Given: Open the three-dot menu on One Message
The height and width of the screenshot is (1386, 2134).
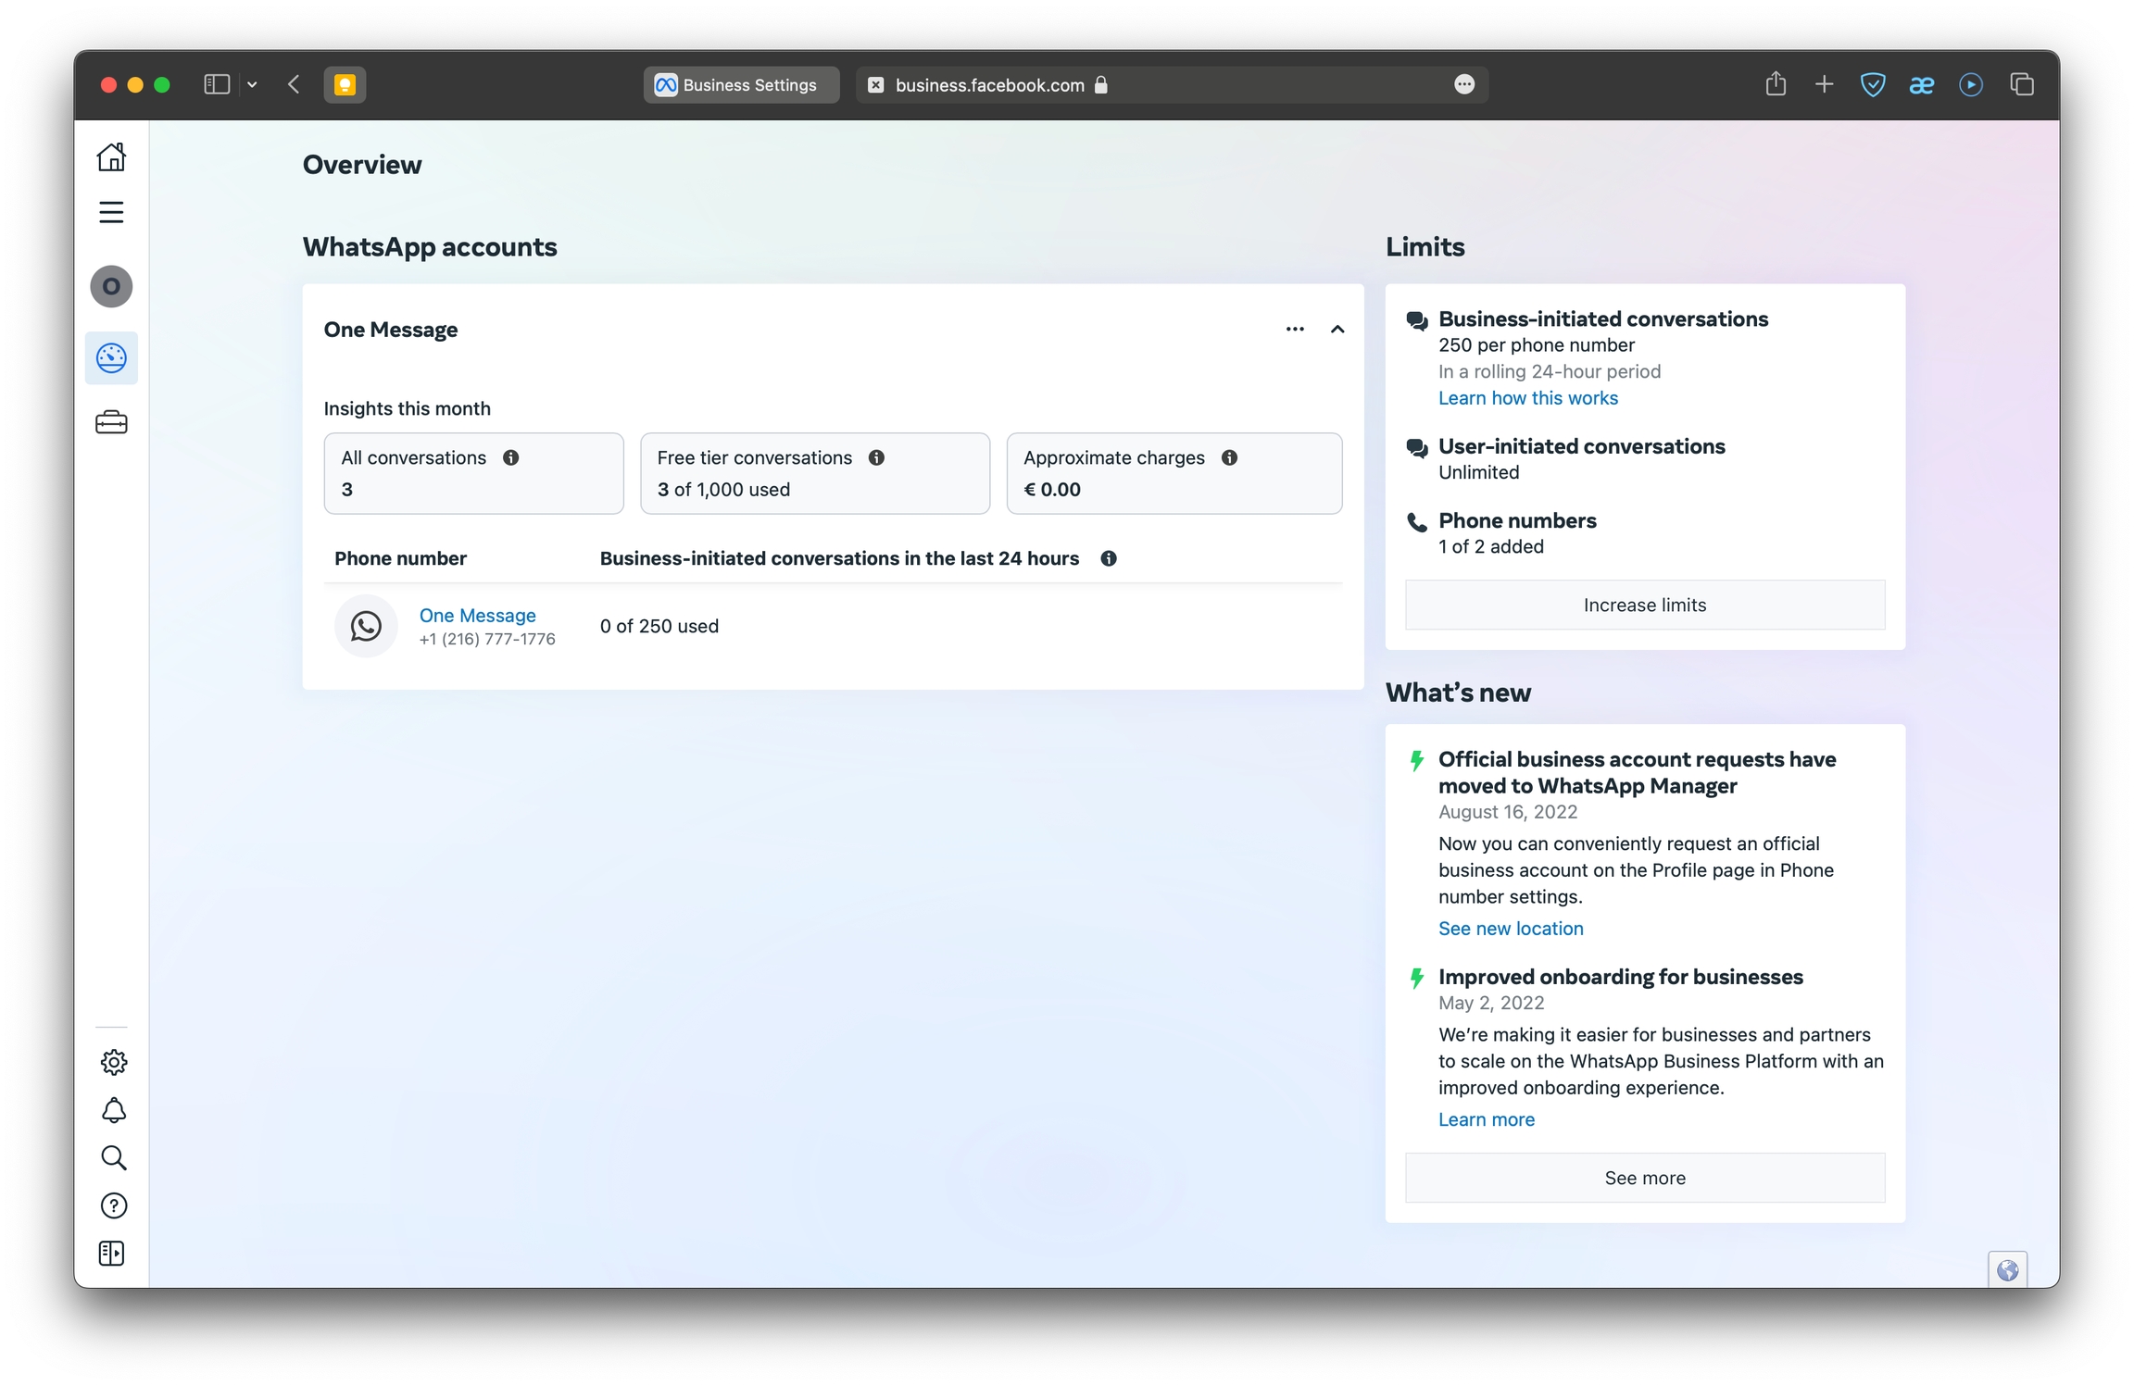Looking at the screenshot, I should tap(1295, 330).
